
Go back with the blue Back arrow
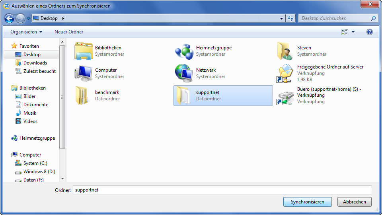point(9,18)
